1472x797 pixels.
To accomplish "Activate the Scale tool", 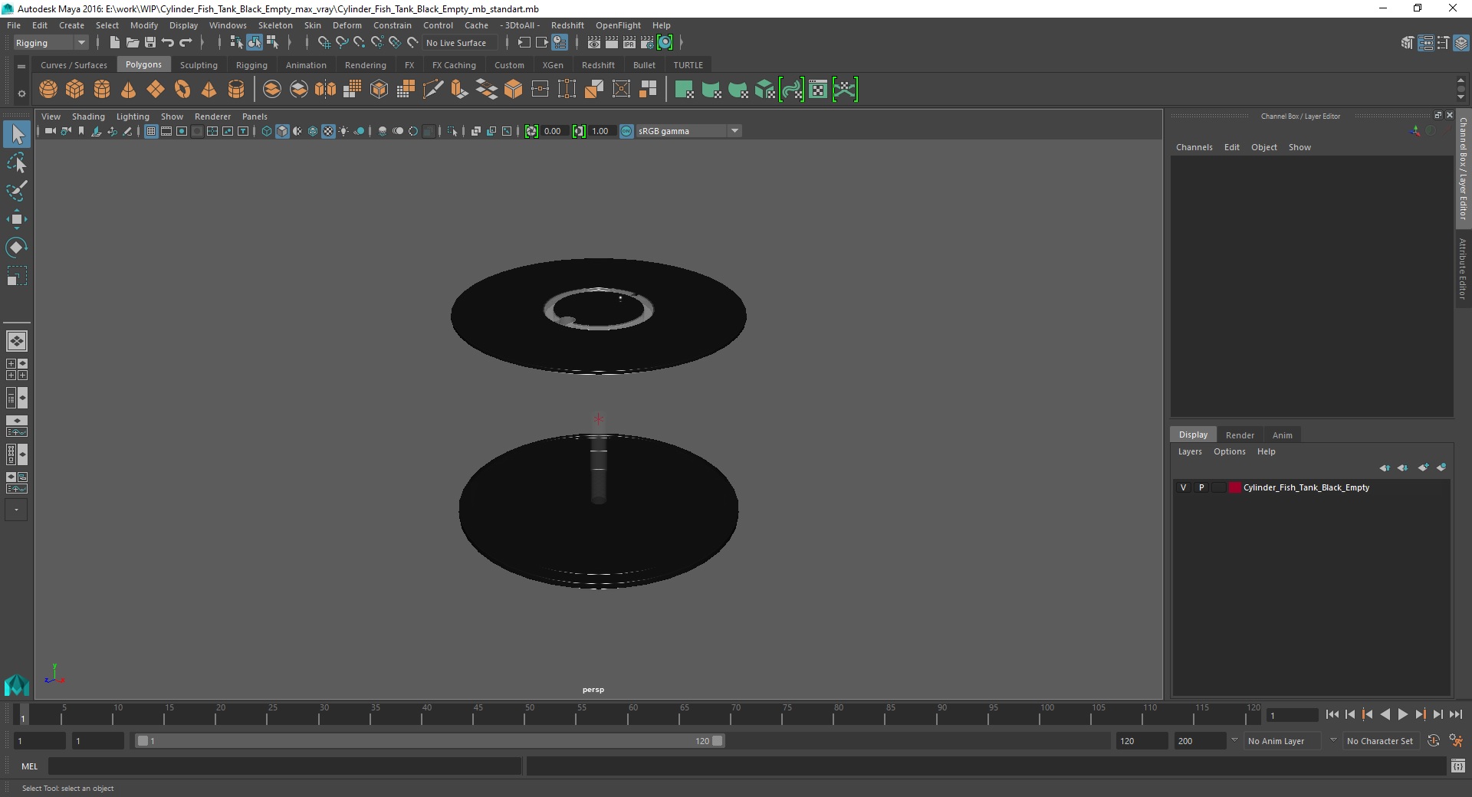I will point(17,276).
